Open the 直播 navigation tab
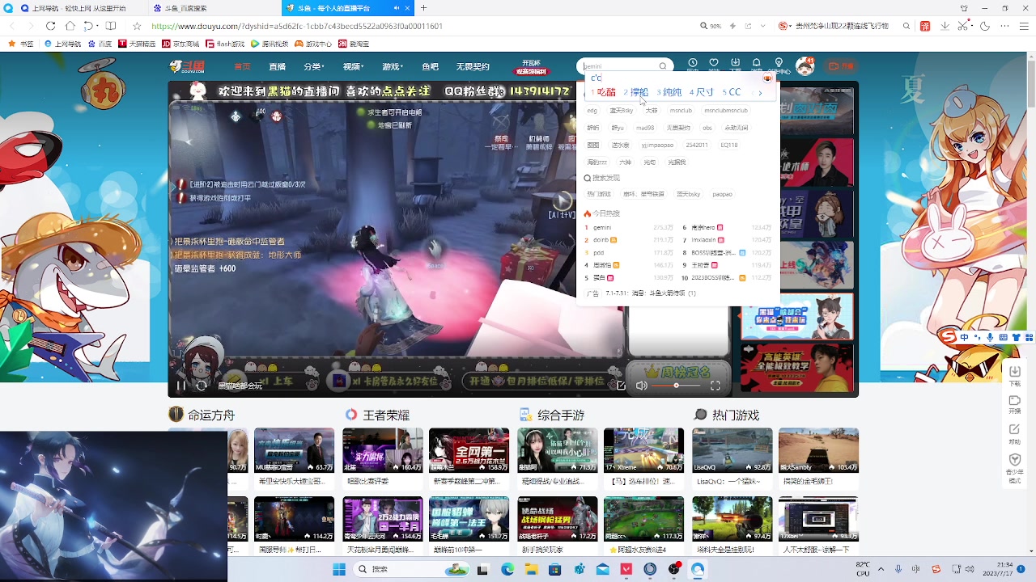1036x582 pixels. pyautogui.click(x=277, y=66)
